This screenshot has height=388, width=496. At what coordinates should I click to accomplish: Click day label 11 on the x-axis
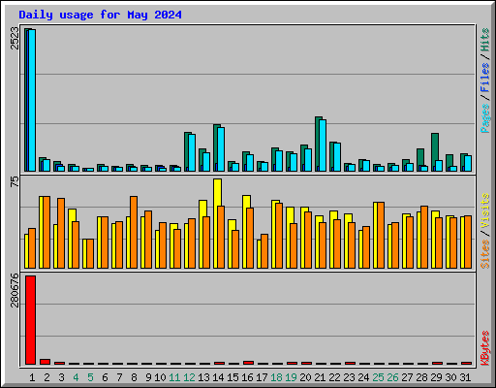[174, 377]
